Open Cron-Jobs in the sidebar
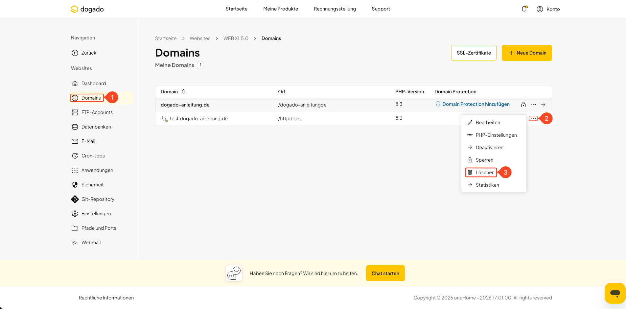The height and width of the screenshot is (309, 626). click(88, 156)
